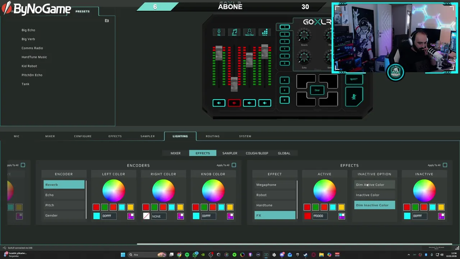
Task: Pick cyan swatch under Active color wheel
Action: [333, 207]
